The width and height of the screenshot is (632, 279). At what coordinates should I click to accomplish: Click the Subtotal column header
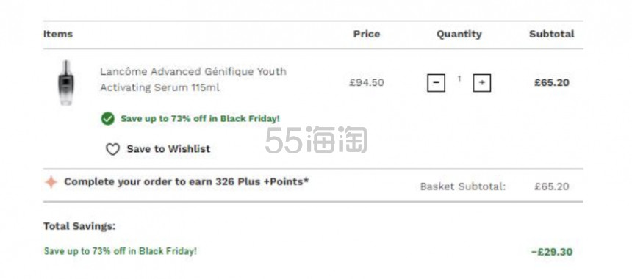click(552, 35)
